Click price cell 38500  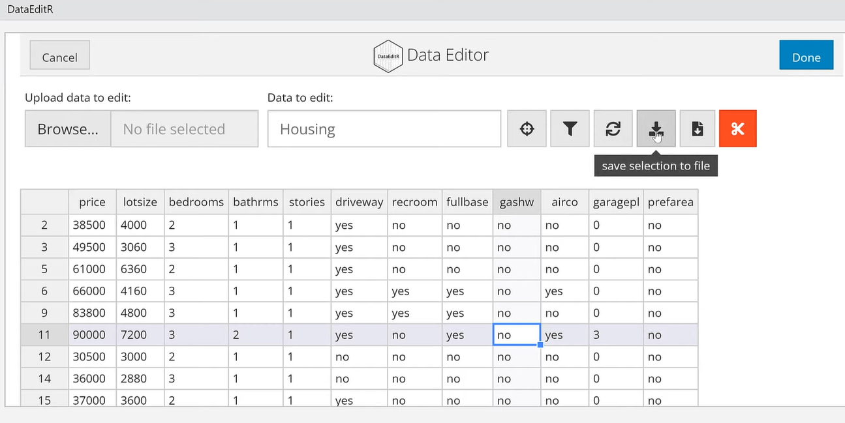(x=93, y=225)
